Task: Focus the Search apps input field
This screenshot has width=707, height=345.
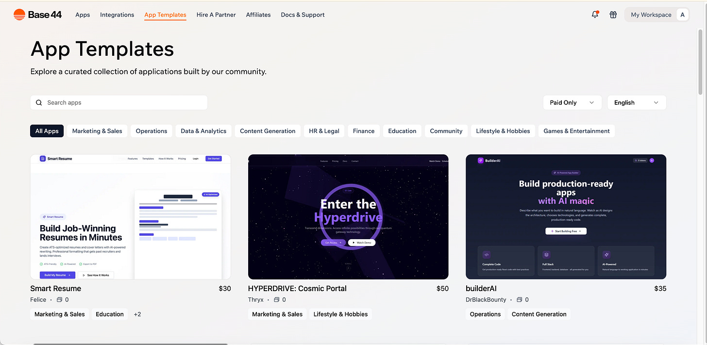Action: coord(119,102)
